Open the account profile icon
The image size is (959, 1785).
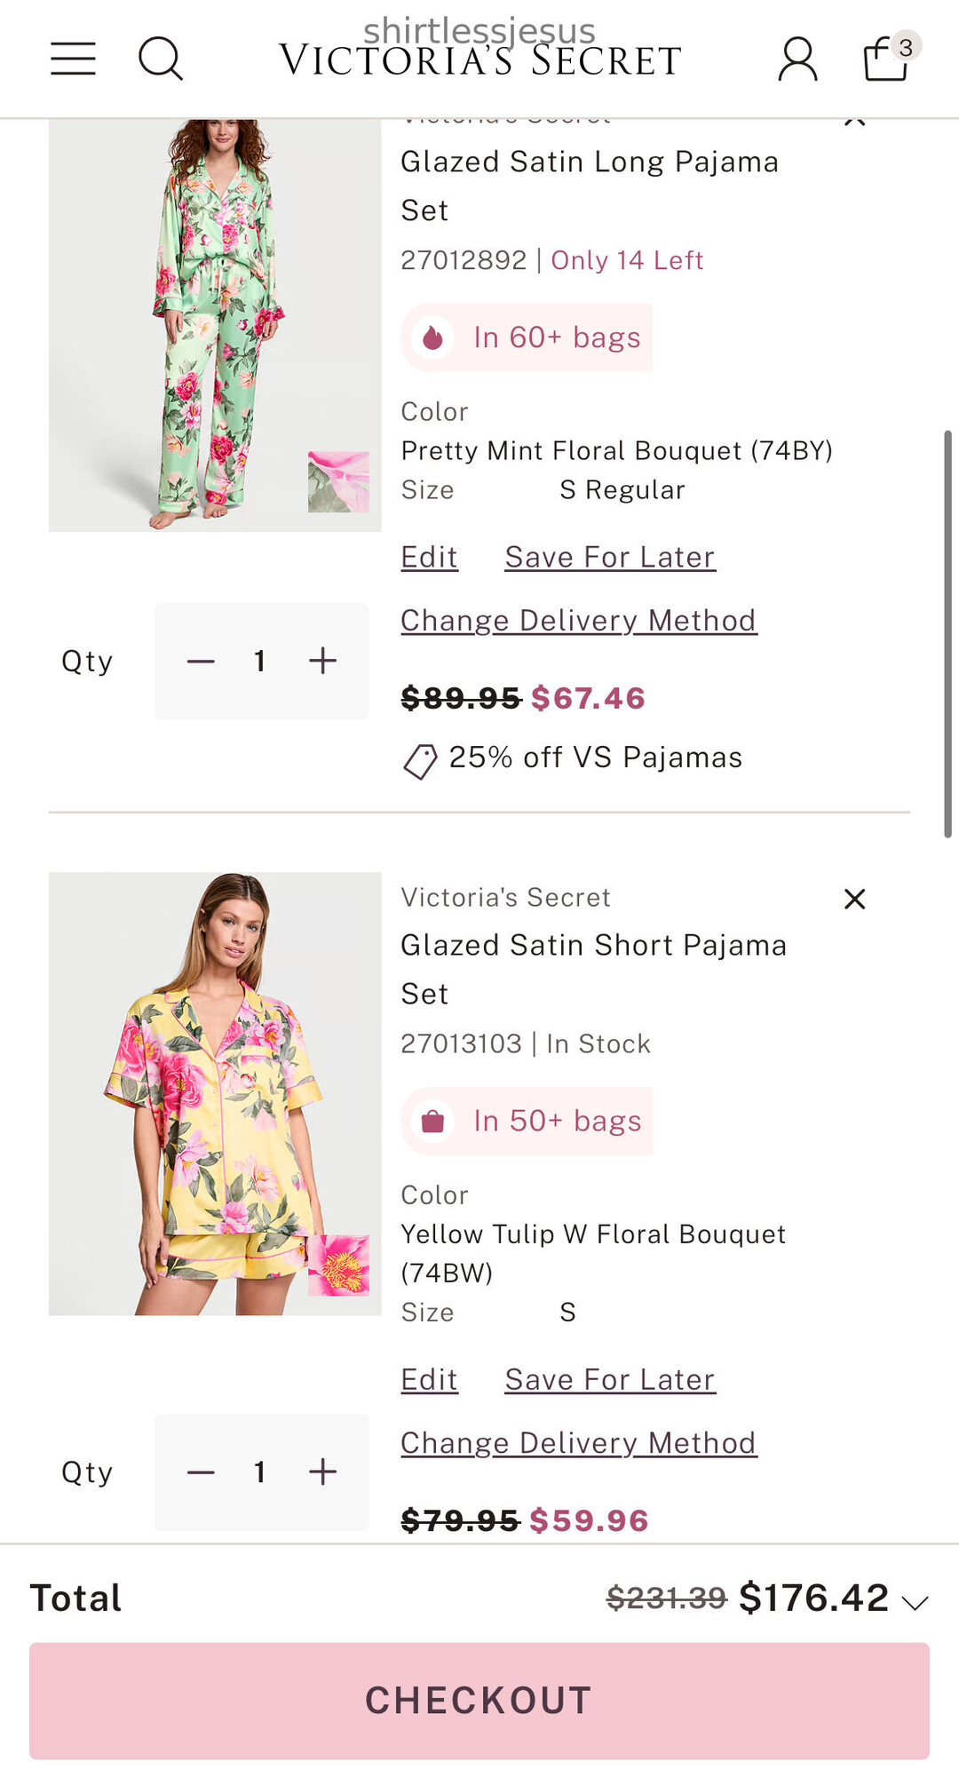click(x=797, y=59)
